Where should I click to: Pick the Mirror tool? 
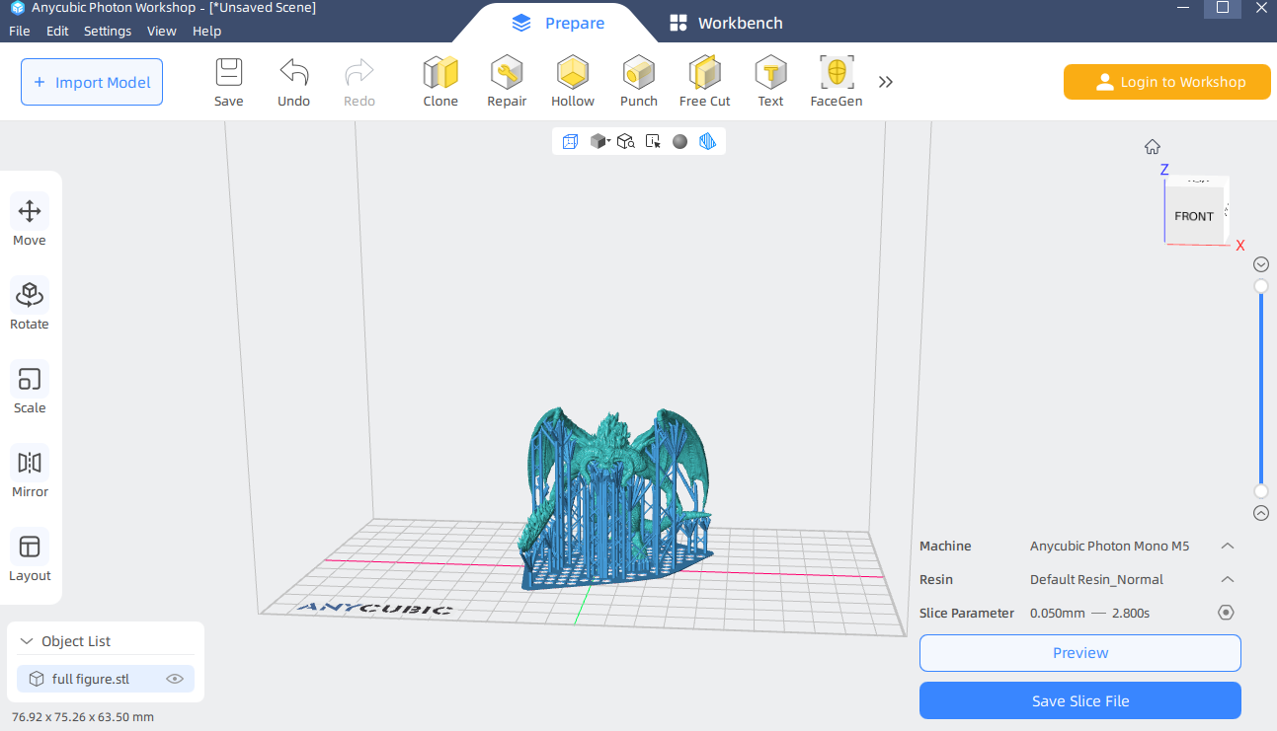point(30,472)
